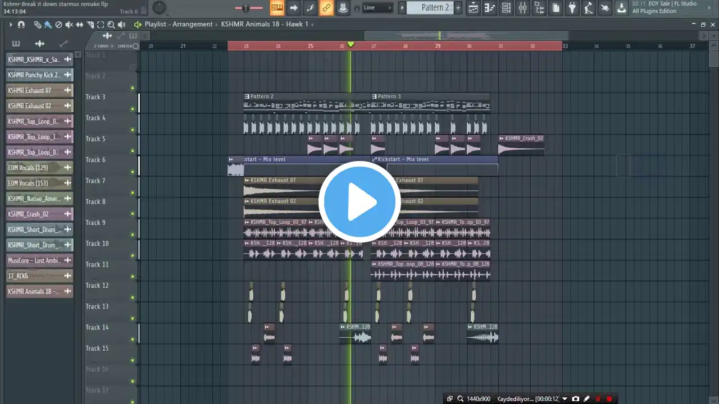Screen dimensions: 719x404
Task: Click the large play button overlay
Action: coord(359,202)
